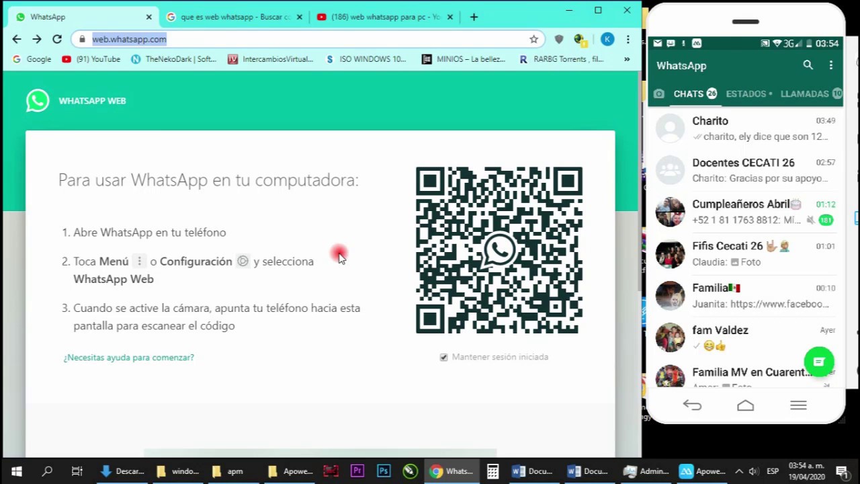Open the CHATS tab on the phone
Screen dimensions: 860x484
[x=695, y=94]
